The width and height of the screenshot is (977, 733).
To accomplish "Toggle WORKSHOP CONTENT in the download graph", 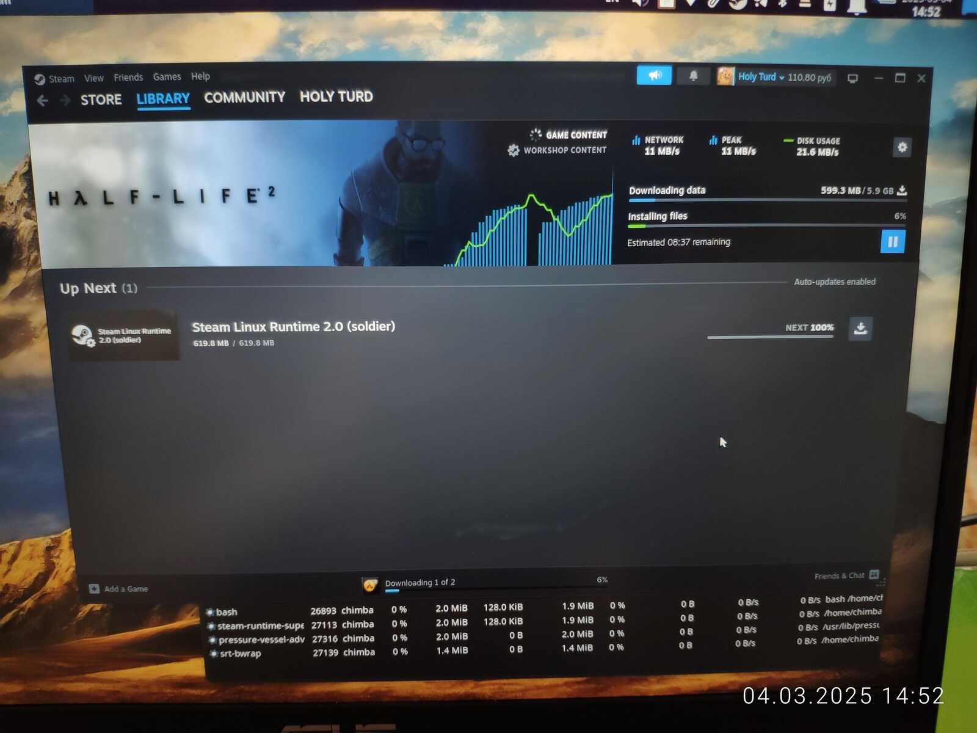I will point(557,150).
